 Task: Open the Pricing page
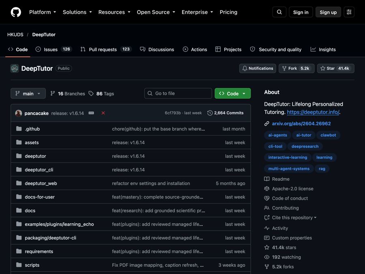228,12
